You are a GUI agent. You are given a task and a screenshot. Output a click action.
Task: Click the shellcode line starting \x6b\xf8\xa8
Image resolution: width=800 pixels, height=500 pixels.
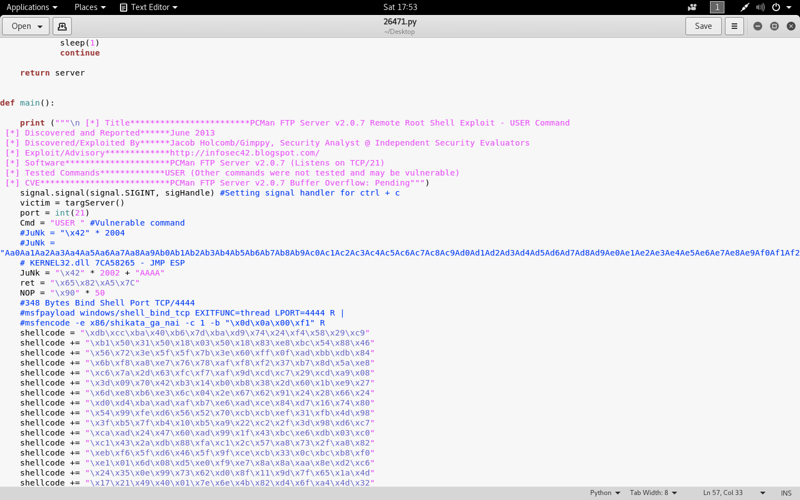tap(197, 363)
